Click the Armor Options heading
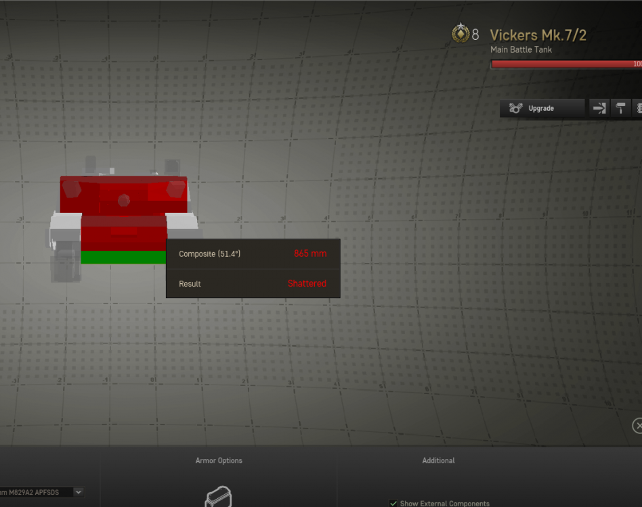The height and width of the screenshot is (507, 642). [219, 460]
